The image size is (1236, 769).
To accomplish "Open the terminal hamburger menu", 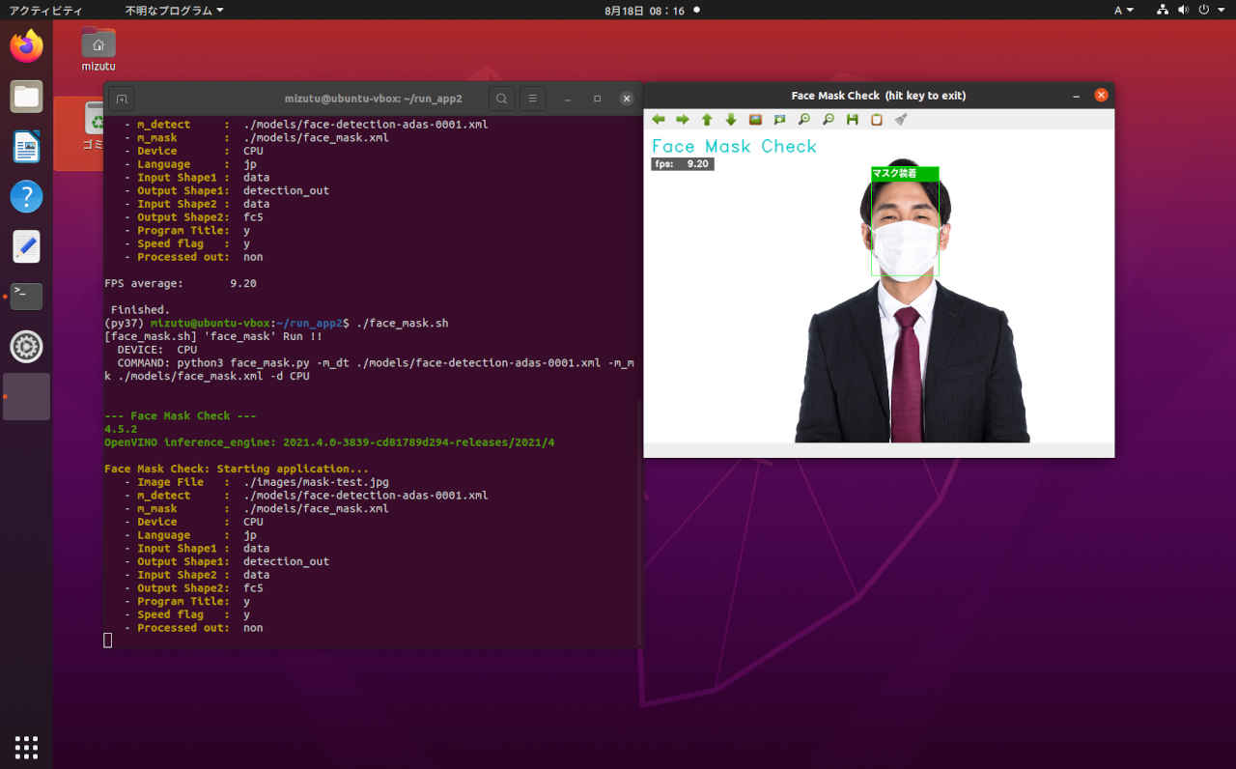I will [x=532, y=99].
